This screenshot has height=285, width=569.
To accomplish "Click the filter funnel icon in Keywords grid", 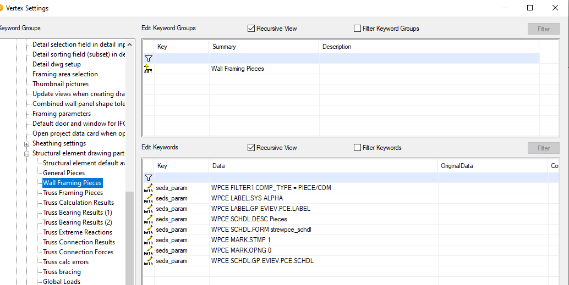I will pyautogui.click(x=148, y=177).
